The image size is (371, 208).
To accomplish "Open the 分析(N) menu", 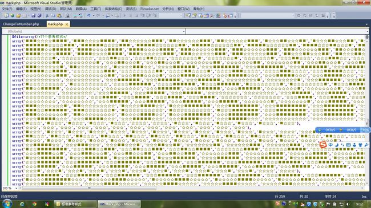I will (168, 9).
